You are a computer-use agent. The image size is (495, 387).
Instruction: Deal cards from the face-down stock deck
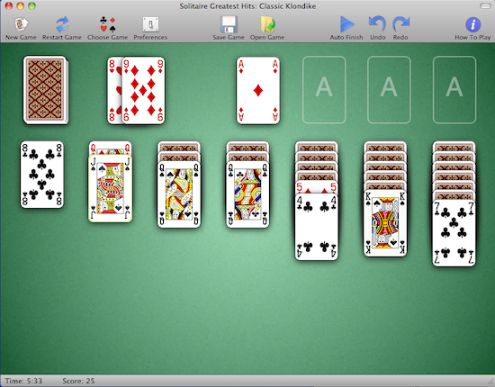46,90
